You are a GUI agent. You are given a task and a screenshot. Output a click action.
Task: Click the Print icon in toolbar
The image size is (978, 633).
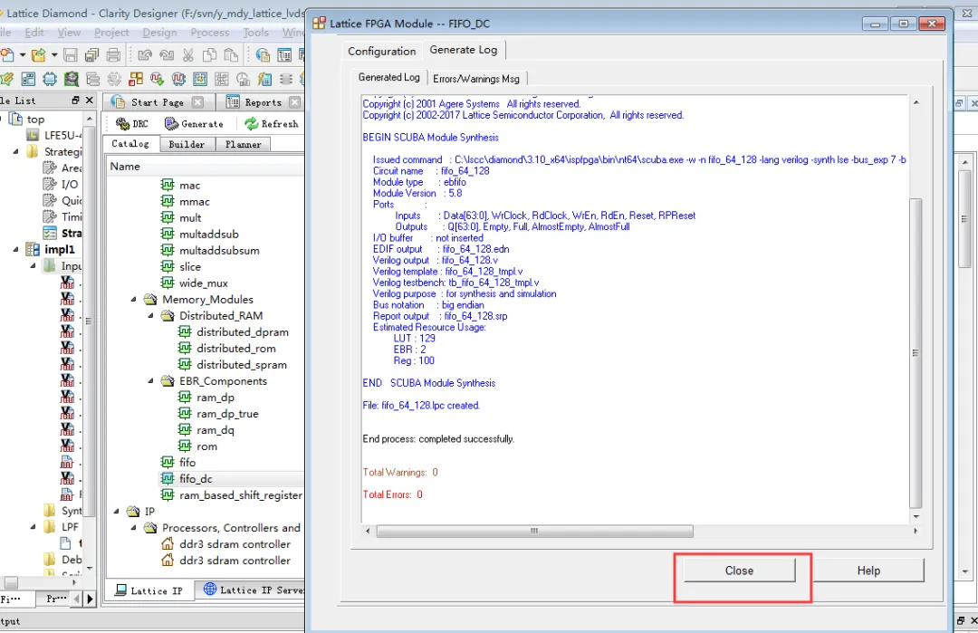point(115,56)
